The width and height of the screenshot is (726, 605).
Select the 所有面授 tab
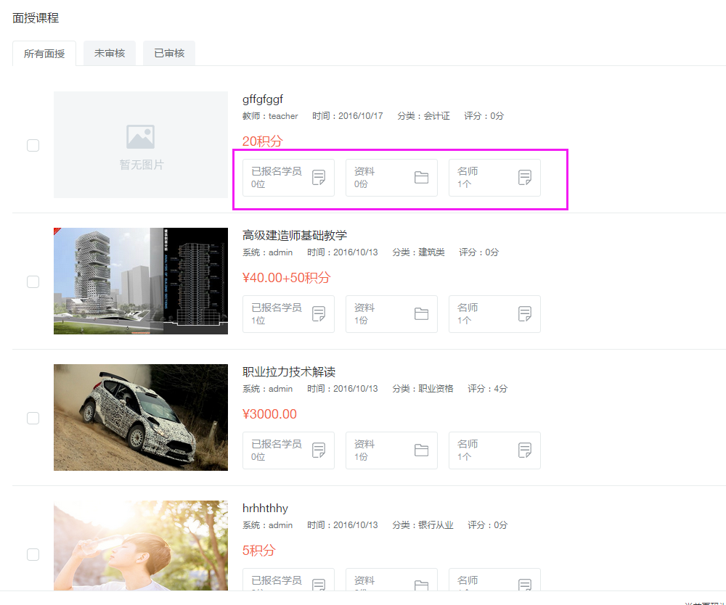44,54
